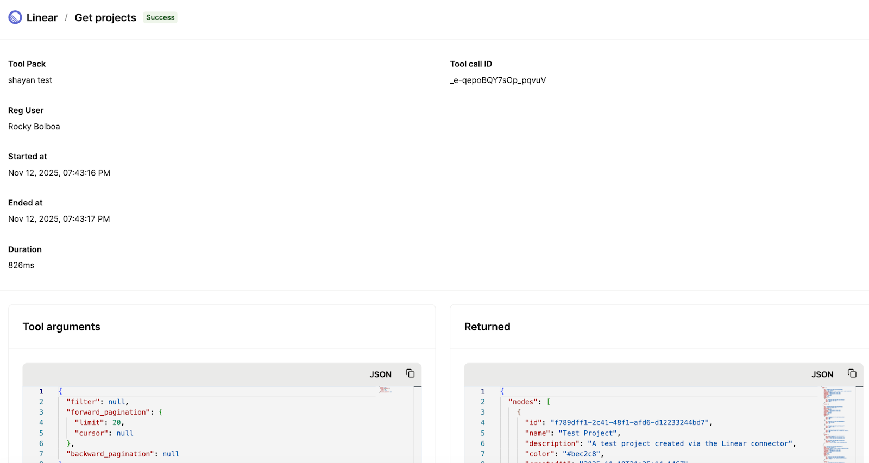Click the Linear logo icon
Viewport: 869px width, 463px height.
click(15, 17)
